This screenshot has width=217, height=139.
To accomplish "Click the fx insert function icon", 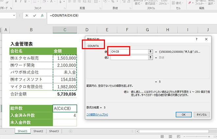I will 42,15.
